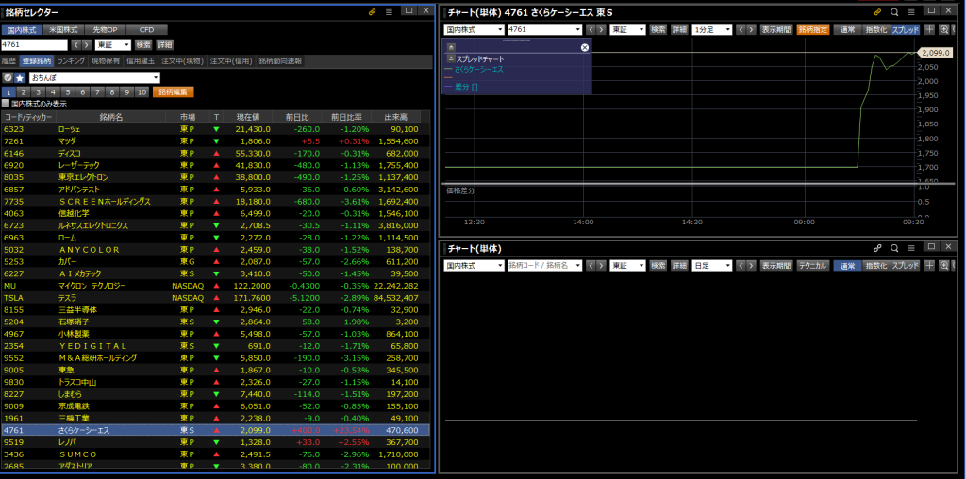Switch to the 現物保有 tab
Image resolution: width=966 pixels, height=479 pixels.
coord(106,61)
